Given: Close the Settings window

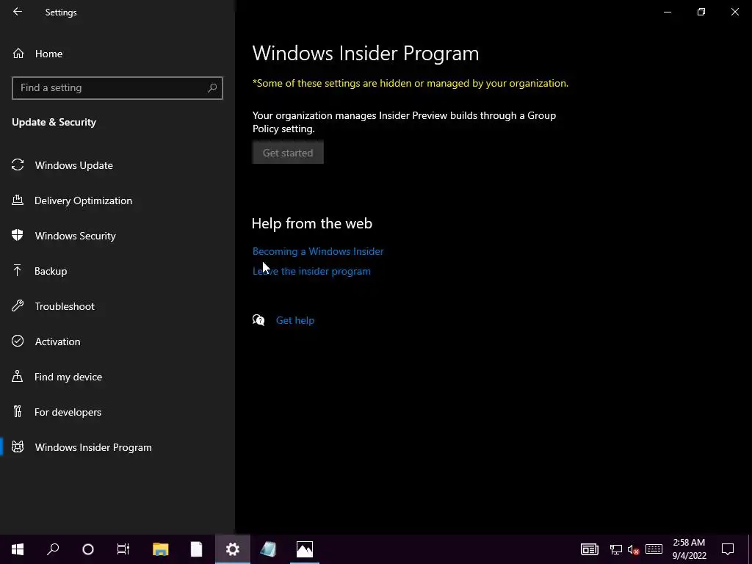Looking at the screenshot, I should [734, 12].
